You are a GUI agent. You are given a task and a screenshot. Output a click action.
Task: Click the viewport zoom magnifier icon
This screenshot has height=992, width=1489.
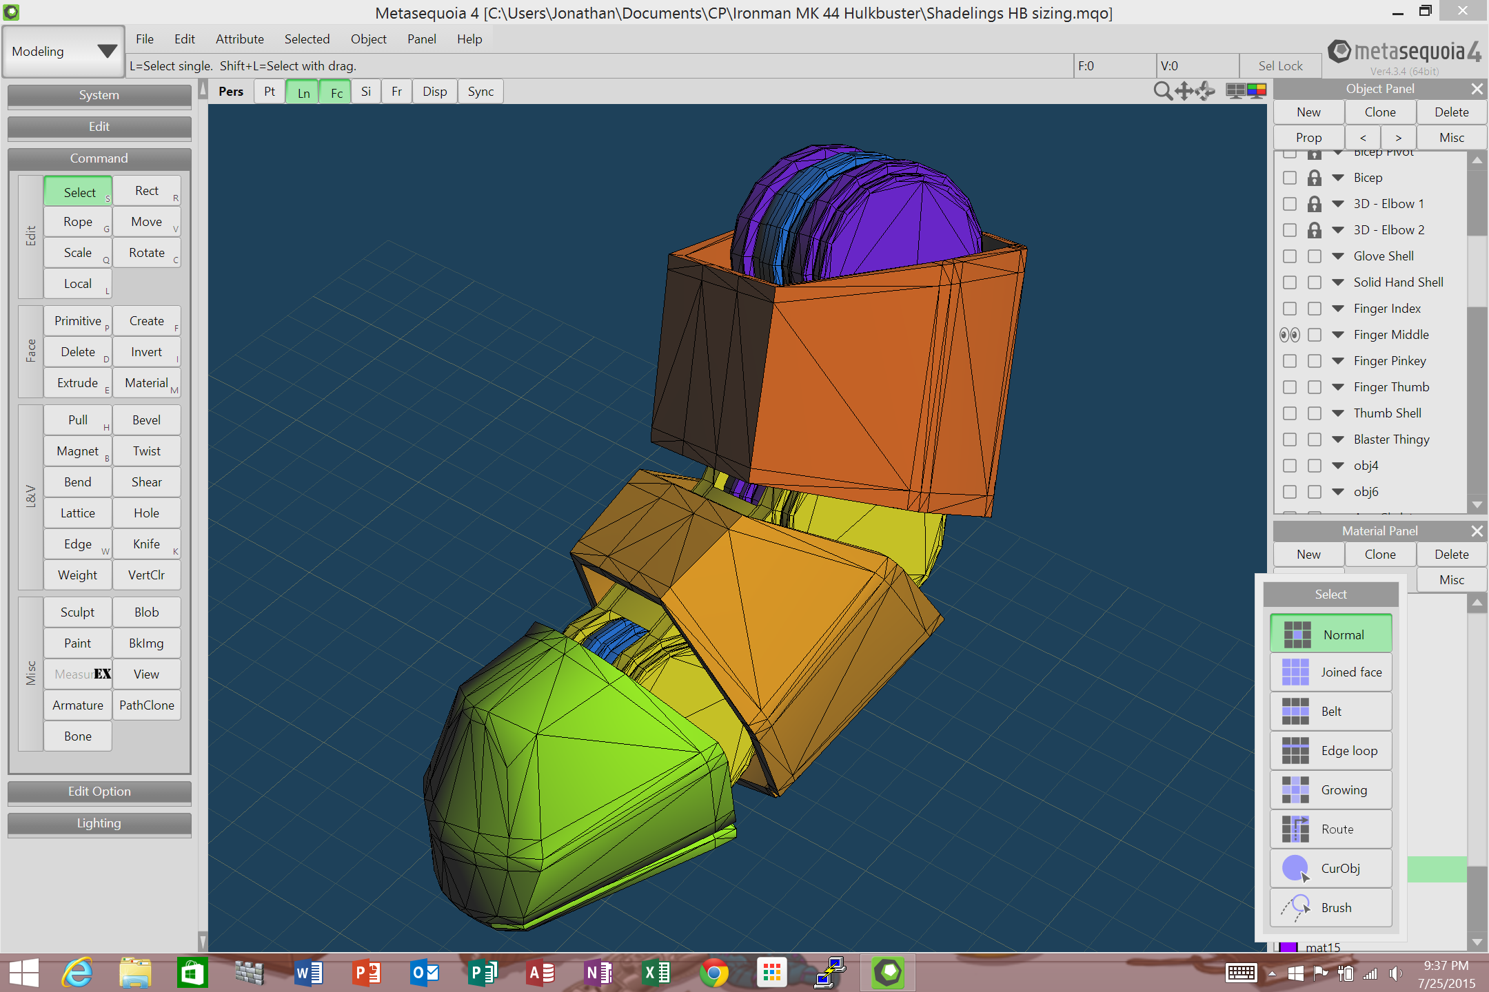click(1162, 91)
